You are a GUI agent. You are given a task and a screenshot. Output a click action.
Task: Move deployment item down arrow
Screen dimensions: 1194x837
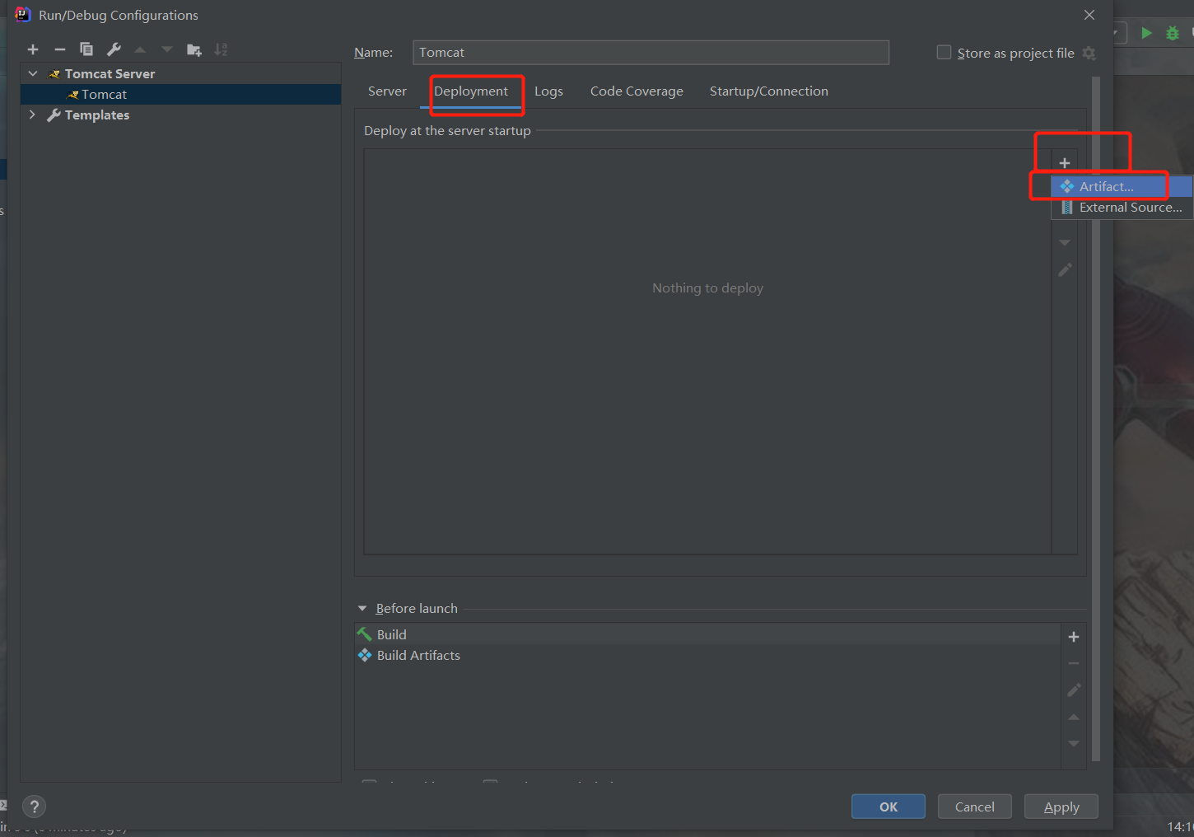coord(1065,243)
